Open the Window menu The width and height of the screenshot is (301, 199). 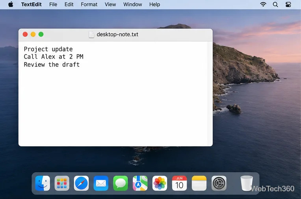132,4
